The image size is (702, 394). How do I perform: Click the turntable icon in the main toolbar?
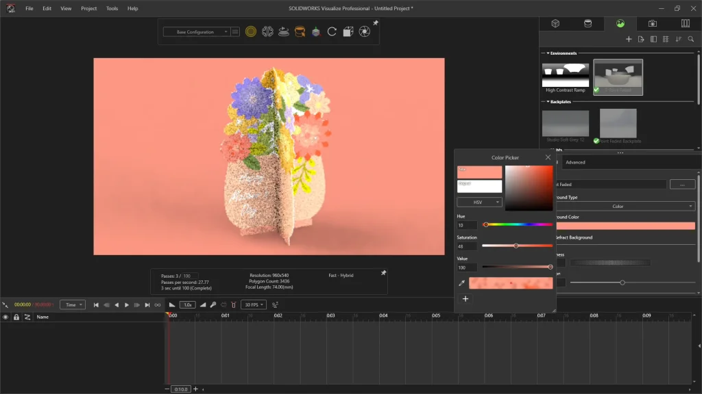tap(283, 31)
